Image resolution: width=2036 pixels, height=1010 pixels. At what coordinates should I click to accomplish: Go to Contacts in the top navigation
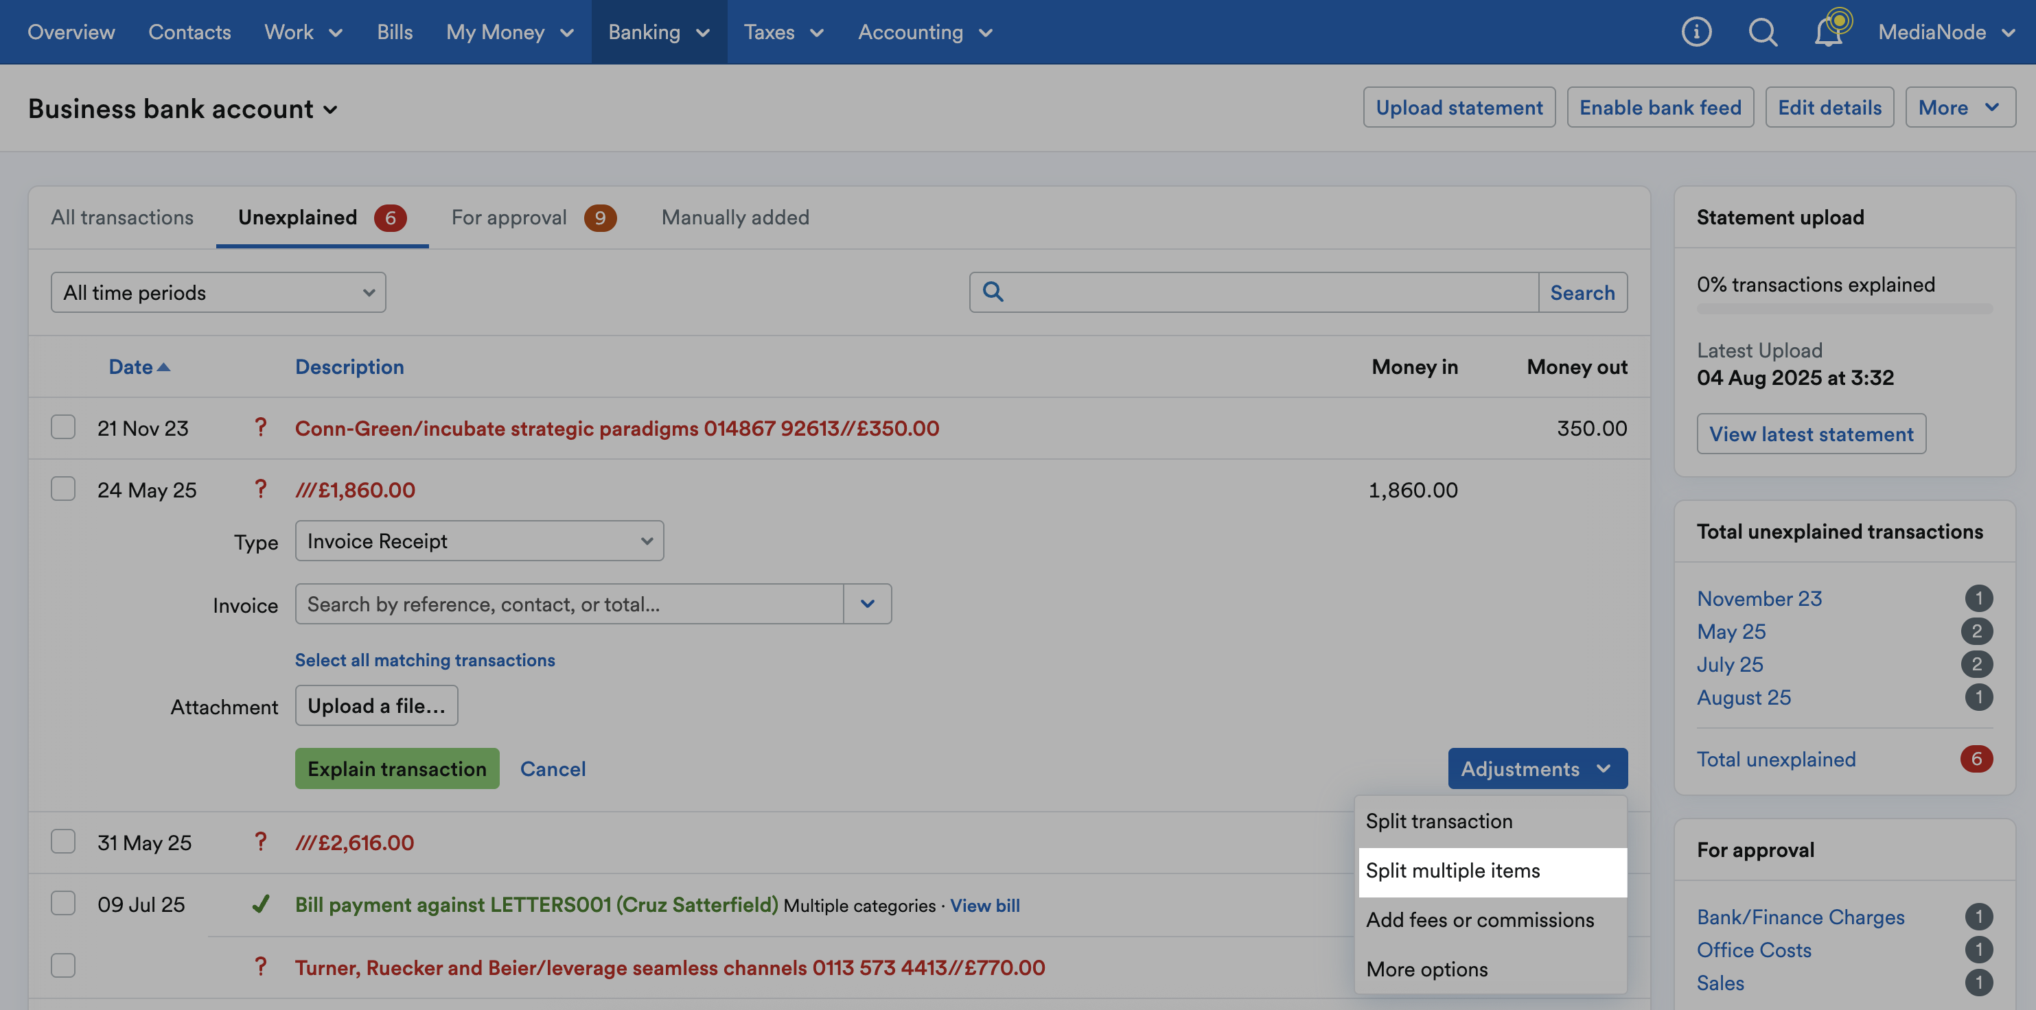(x=189, y=32)
